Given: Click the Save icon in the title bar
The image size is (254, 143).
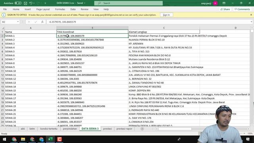Looking at the screenshot, I should click(25, 3).
